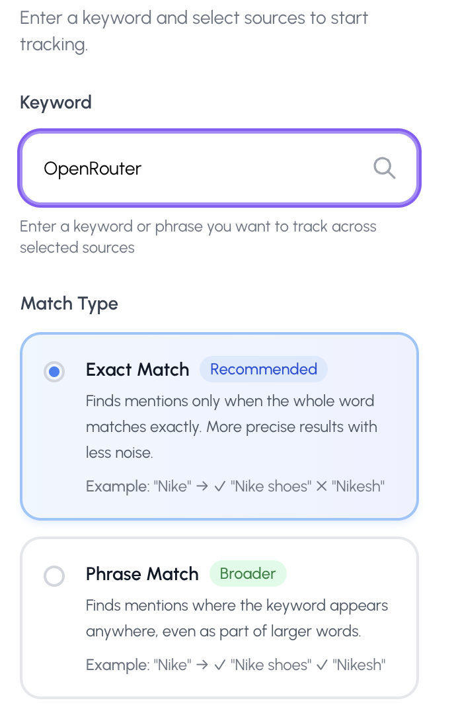Focus the Keyword input containing OpenRouter
This screenshot has height=725, width=456.
point(198,169)
